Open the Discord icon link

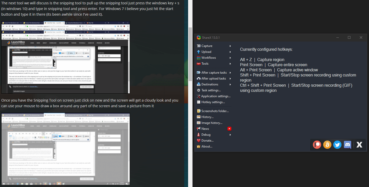pos(347,145)
